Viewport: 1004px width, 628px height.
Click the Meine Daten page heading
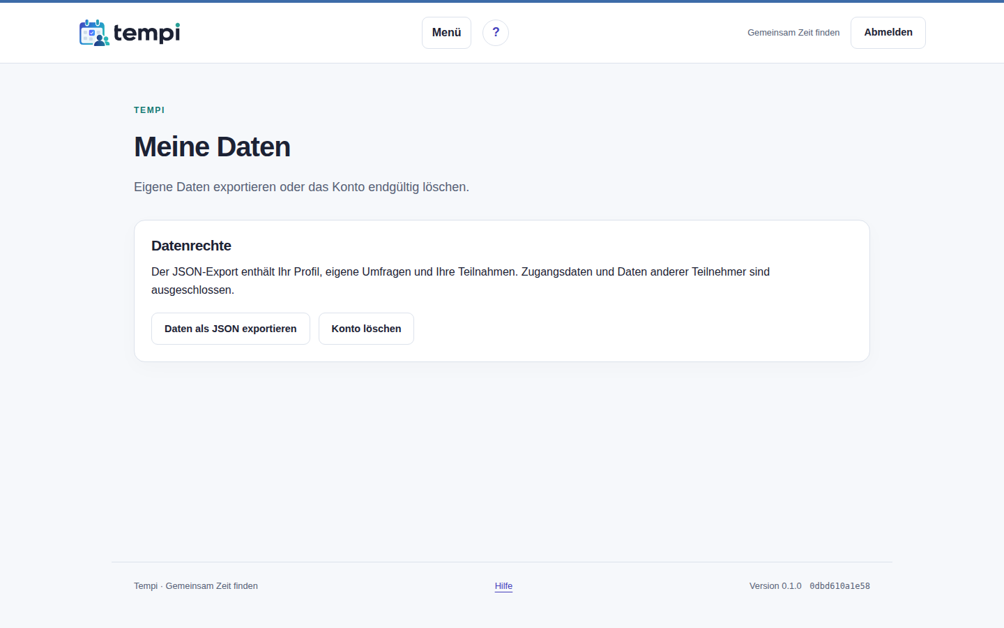[212, 147]
